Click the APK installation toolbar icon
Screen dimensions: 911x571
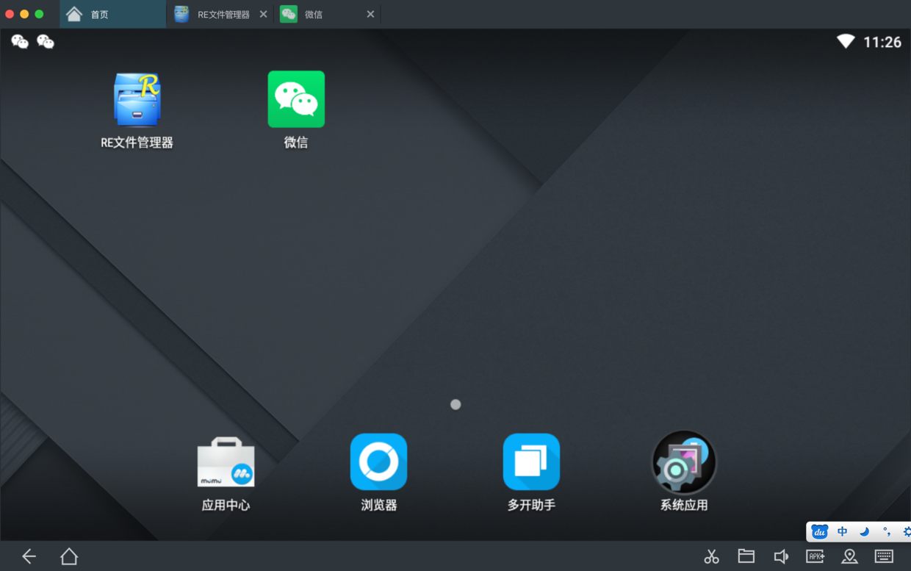[x=815, y=556]
